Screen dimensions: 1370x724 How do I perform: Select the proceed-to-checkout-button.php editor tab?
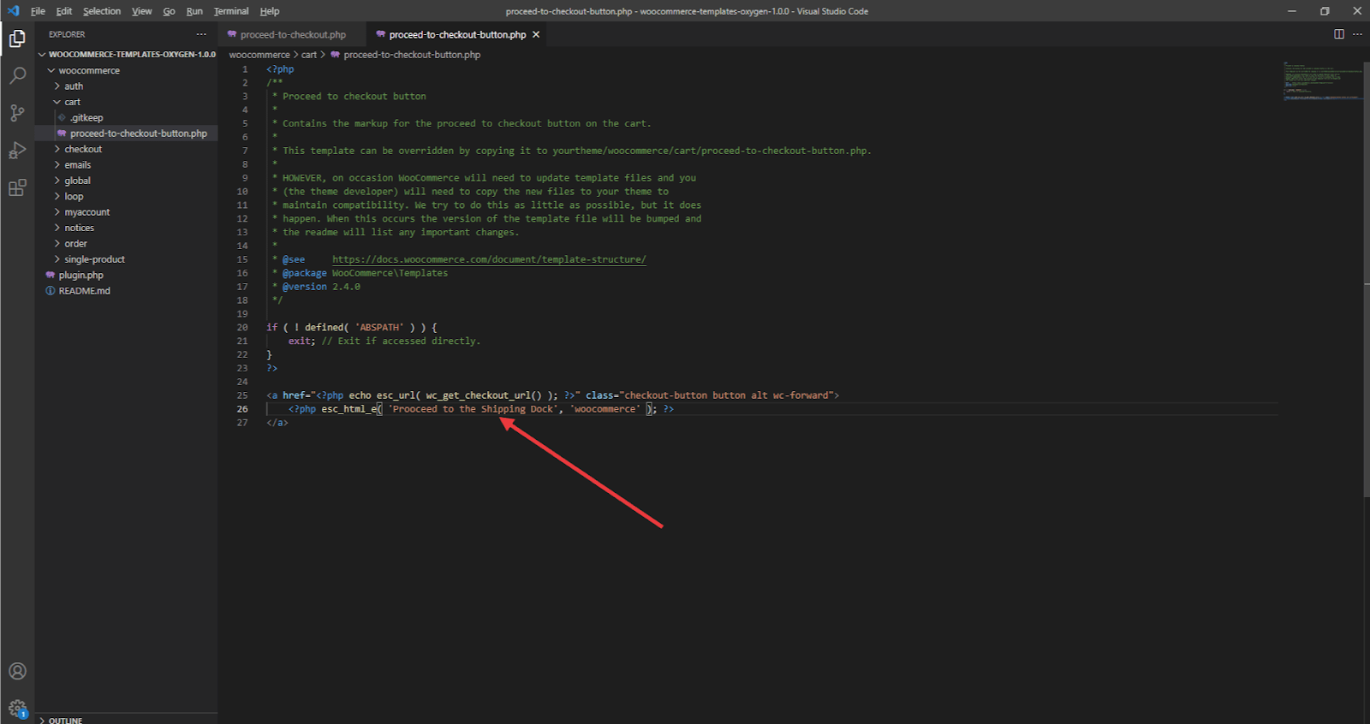[x=457, y=35]
